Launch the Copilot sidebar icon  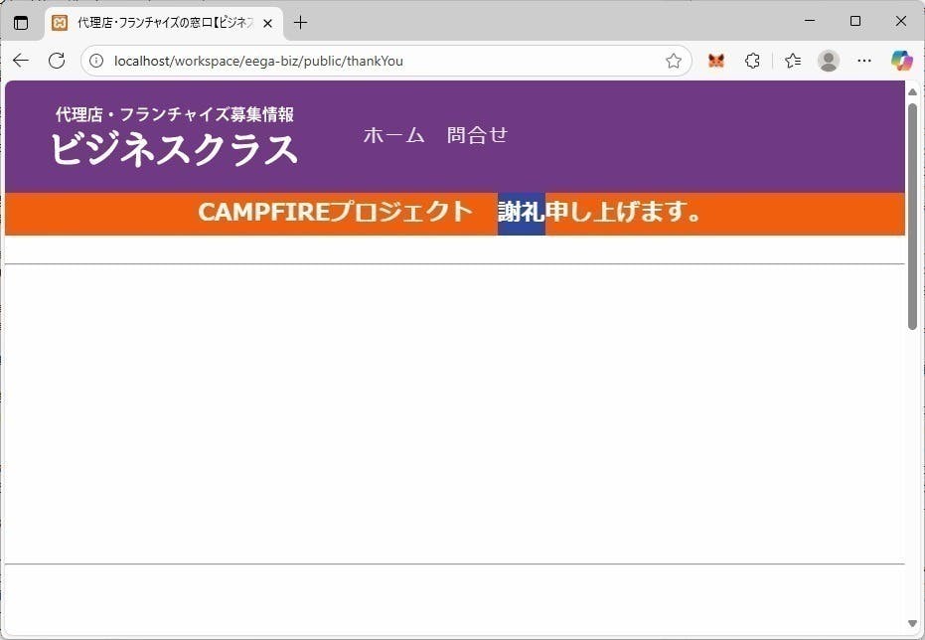point(901,61)
